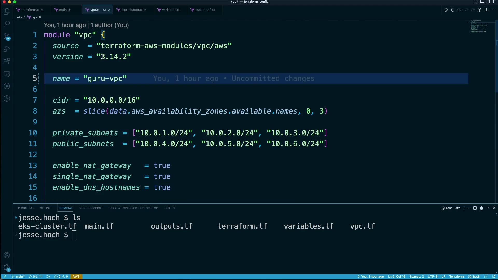
Task: Kill the terminal with the trash icon
Action: (481, 208)
